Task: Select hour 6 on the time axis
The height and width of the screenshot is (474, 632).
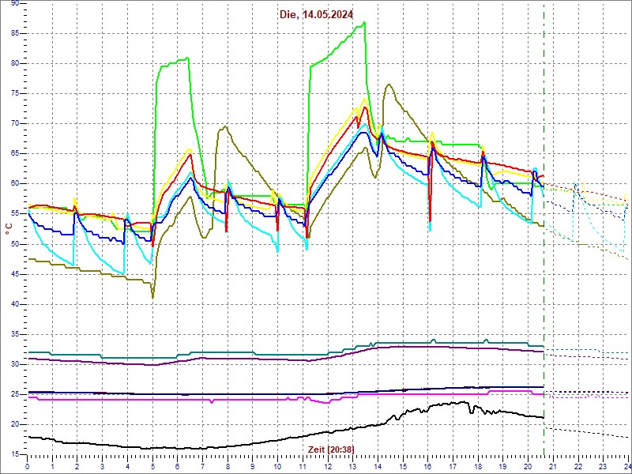Action: tap(178, 466)
